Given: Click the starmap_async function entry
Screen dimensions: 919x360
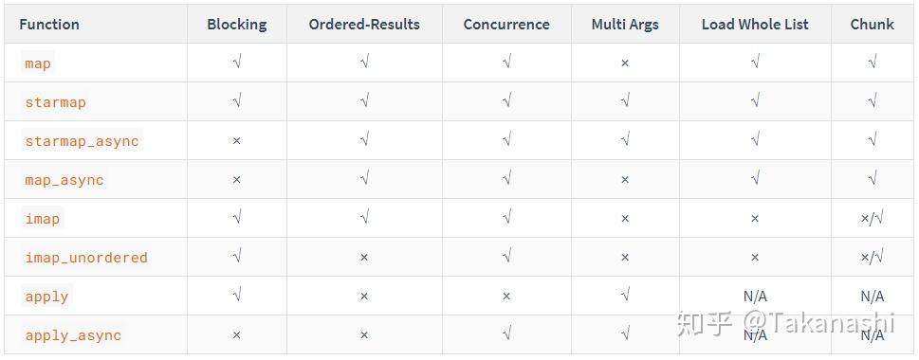Looking at the screenshot, I should tap(83, 140).
